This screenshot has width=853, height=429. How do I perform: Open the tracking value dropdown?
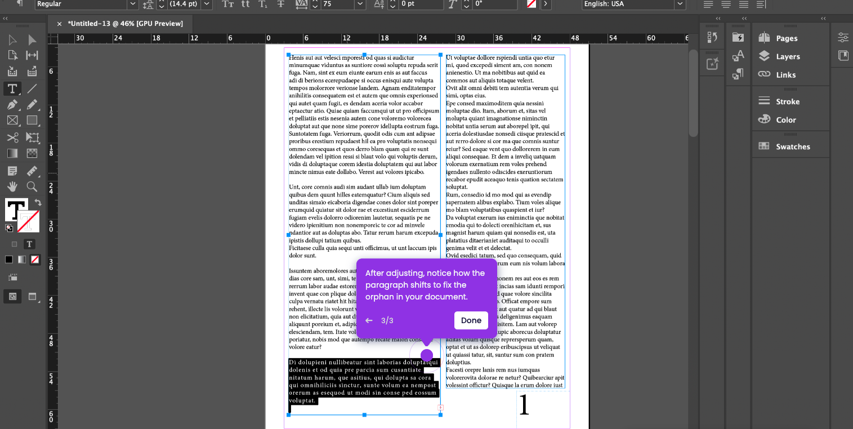pyautogui.click(x=360, y=4)
